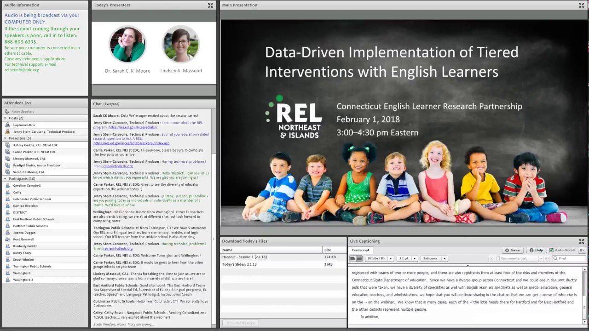Maximize the Live Captioning pod

tap(582, 241)
